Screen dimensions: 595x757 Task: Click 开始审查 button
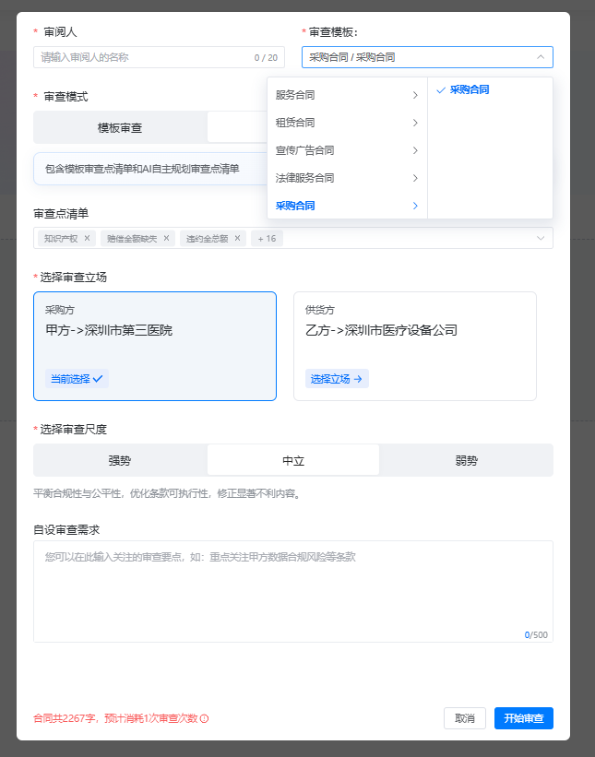coord(523,718)
